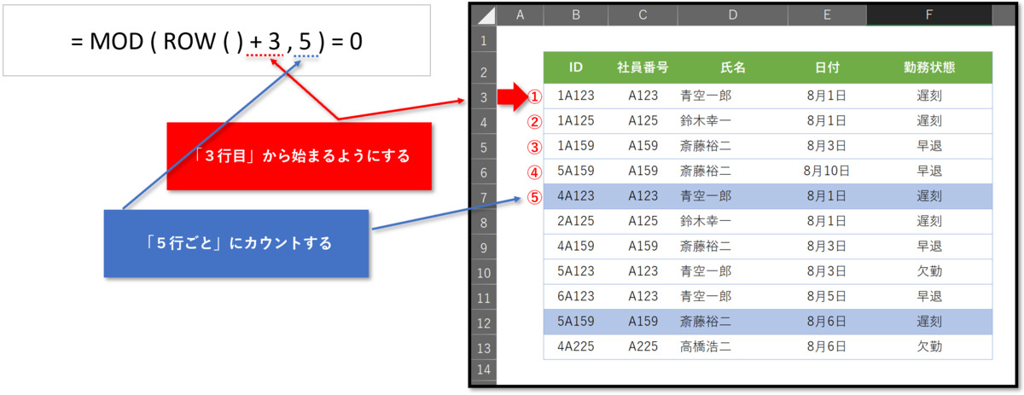Click '早退' in the 6A123 row
Screen dimensions: 1024x395
tap(928, 297)
